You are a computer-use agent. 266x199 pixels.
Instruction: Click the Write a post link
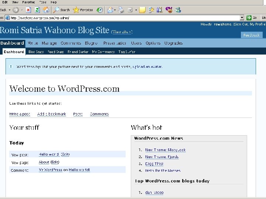point(20,114)
